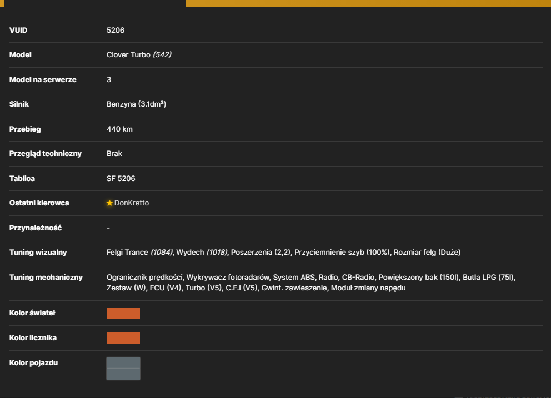The width and height of the screenshot is (551, 398).
Task: Click the Model na serwerze value 3
Action: point(109,80)
